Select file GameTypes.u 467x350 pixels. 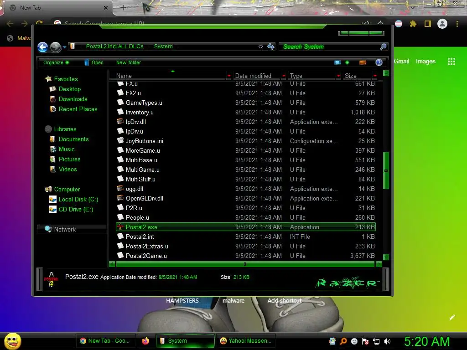[144, 103]
